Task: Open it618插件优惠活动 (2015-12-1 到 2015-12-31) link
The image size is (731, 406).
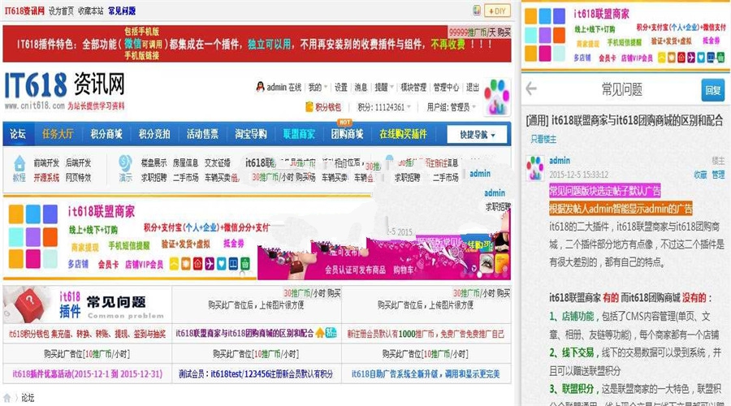Action: point(88,374)
